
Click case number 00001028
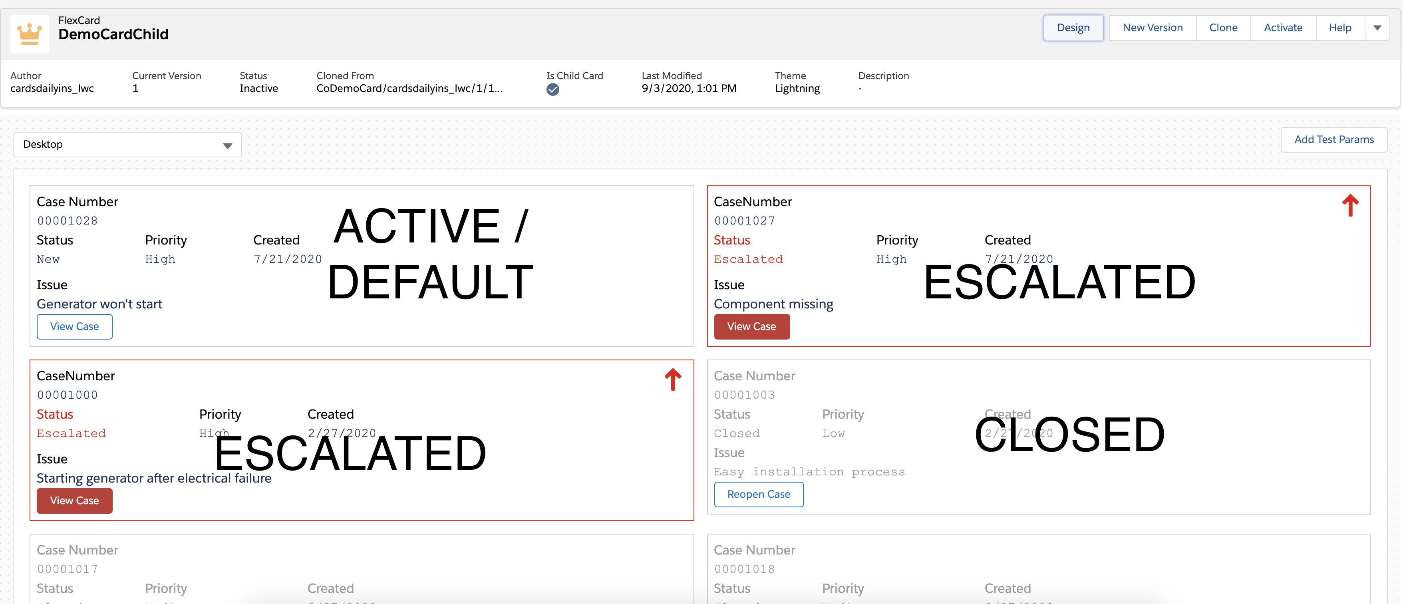pos(68,221)
